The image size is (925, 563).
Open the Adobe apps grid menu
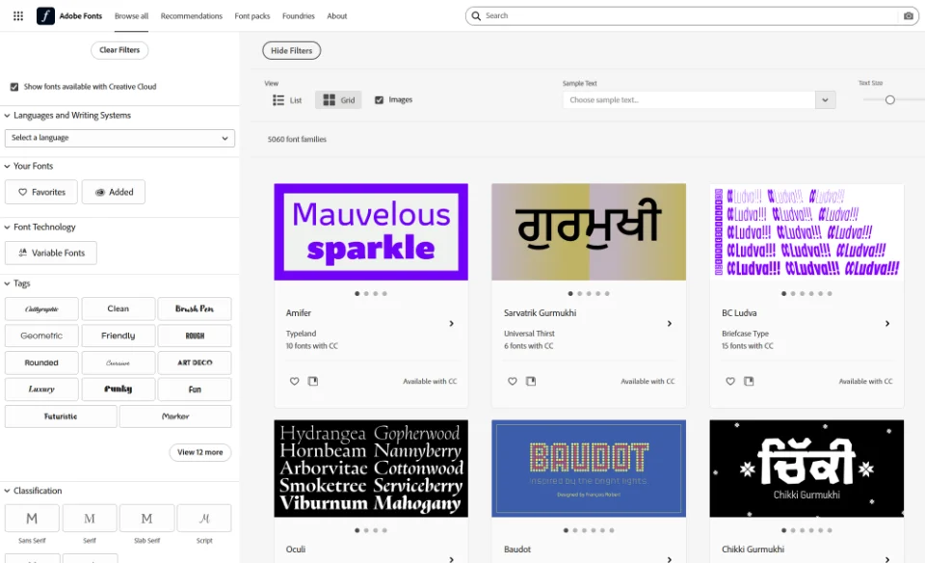(17, 15)
